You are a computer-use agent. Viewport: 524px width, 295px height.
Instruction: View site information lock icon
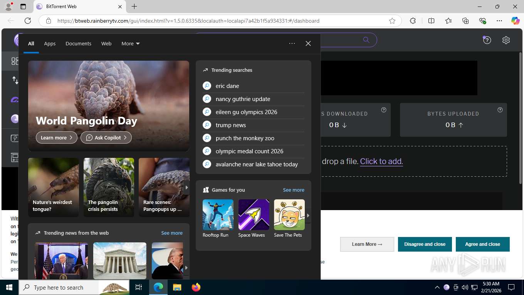tap(49, 21)
